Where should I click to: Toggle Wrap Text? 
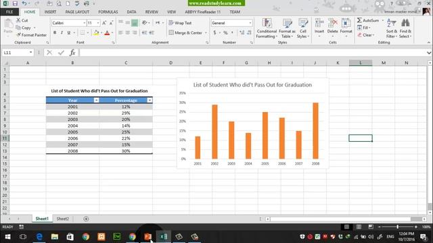(180, 23)
